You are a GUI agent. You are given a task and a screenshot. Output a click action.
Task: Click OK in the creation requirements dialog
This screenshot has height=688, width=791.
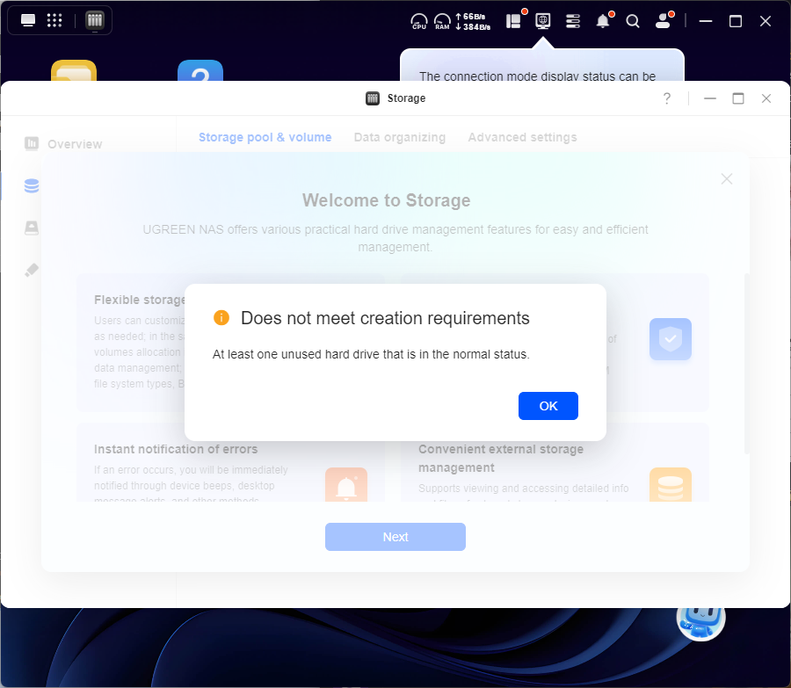(548, 406)
